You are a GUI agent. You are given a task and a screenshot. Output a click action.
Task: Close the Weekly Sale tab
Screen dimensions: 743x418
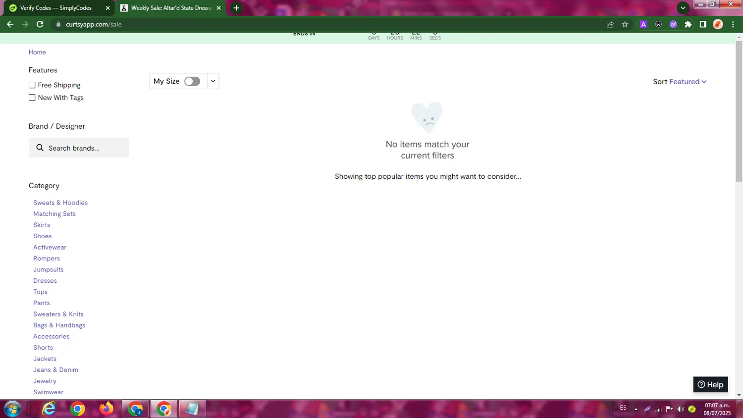coord(218,8)
